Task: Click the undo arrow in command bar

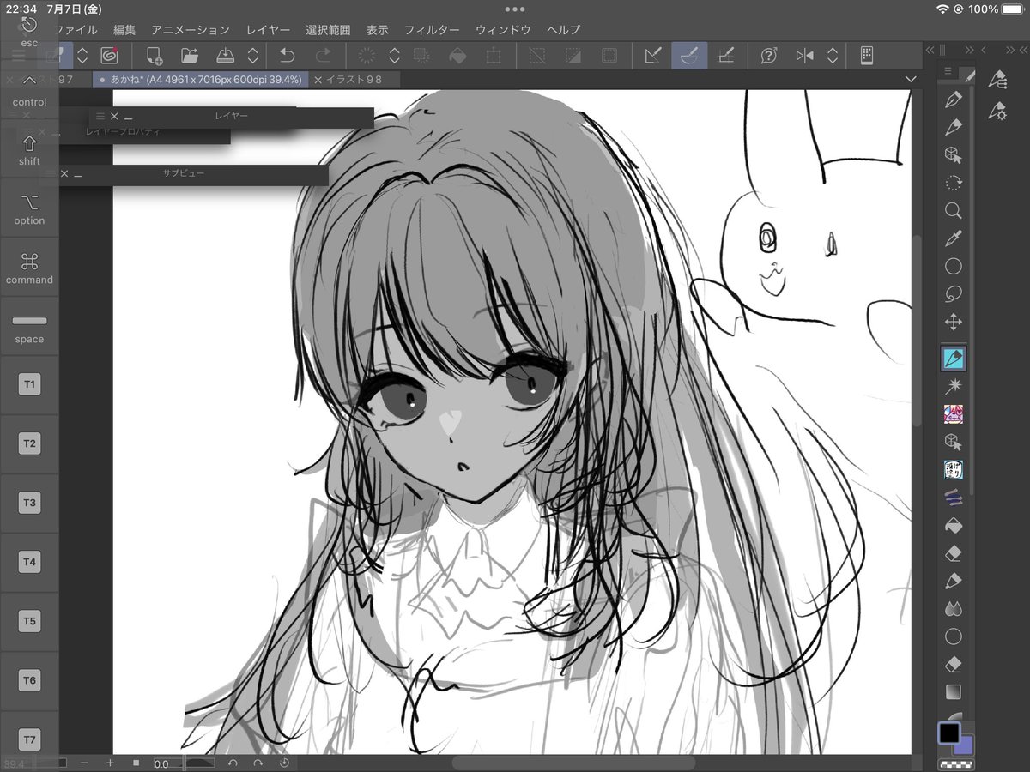Action: (287, 56)
